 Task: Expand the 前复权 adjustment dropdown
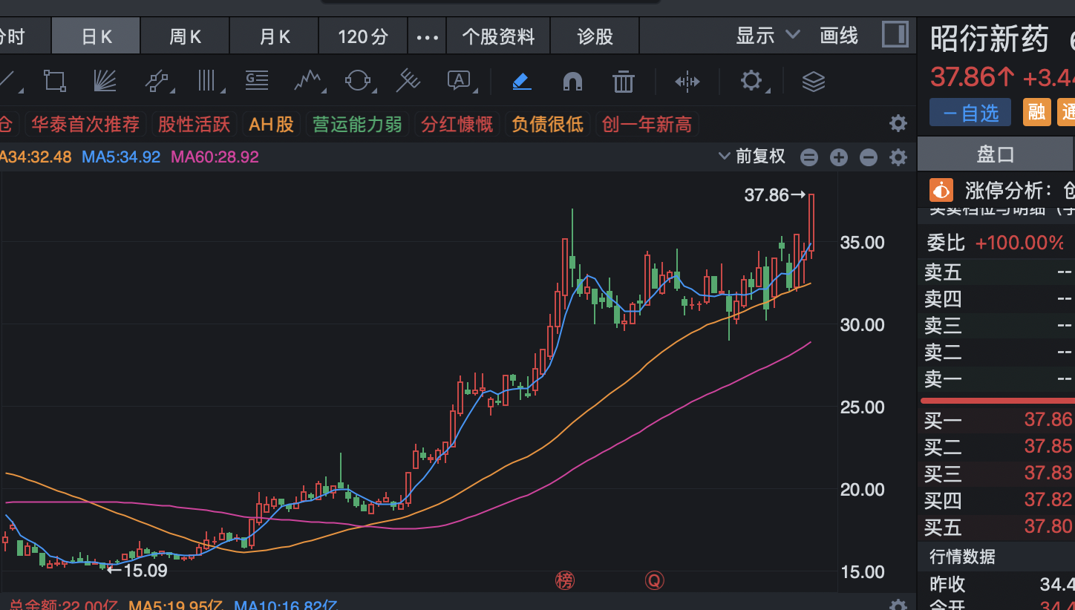pyautogui.click(x=751, y=157)
